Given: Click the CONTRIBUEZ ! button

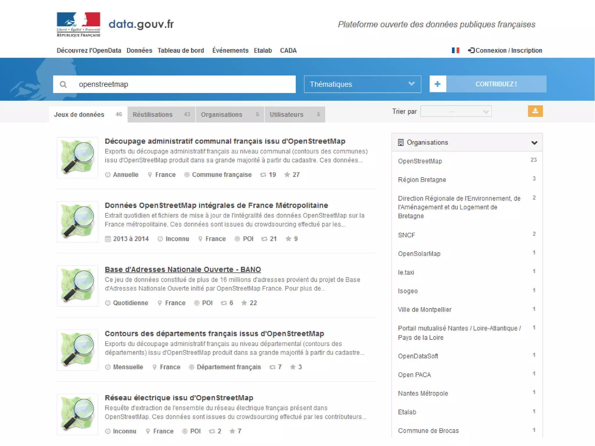Looking at the screenshot, I should tap(496, 84).
